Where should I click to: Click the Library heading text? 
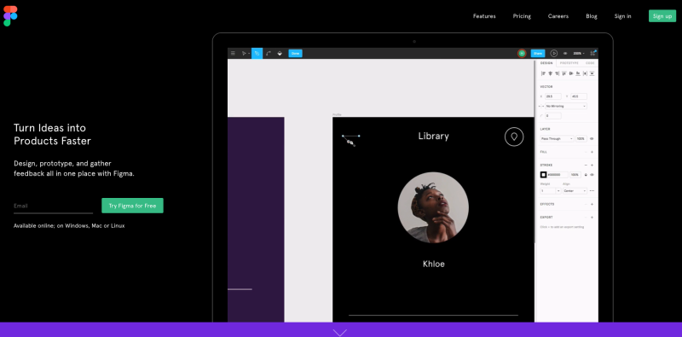click(434, 136)
